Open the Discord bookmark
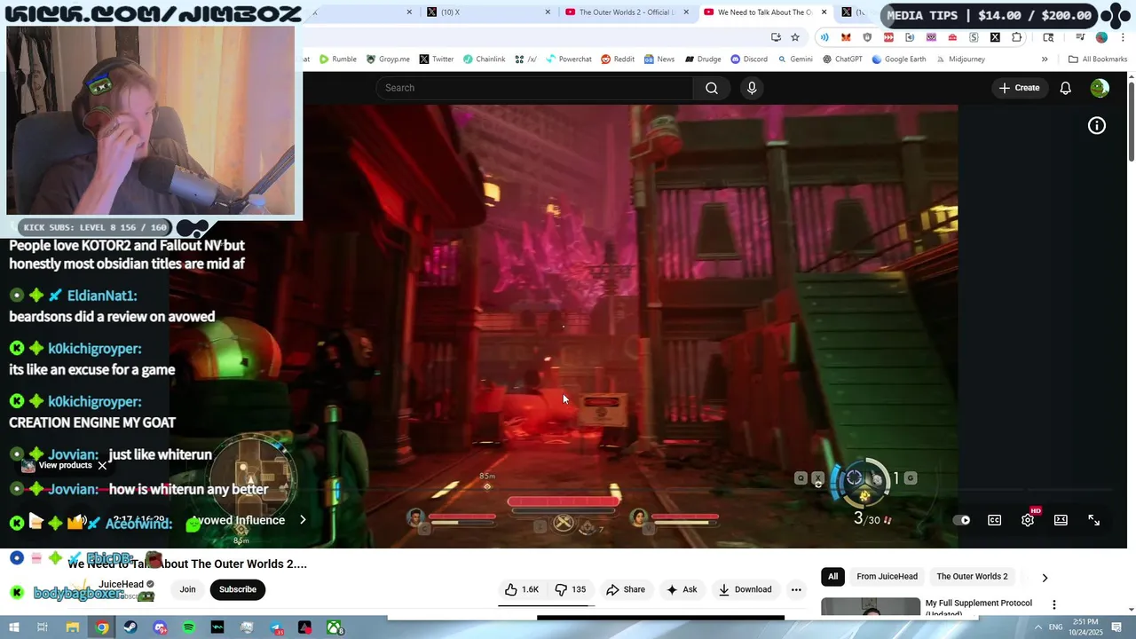Viewport: 1136px width, 639px height. [x=749, y=59]
